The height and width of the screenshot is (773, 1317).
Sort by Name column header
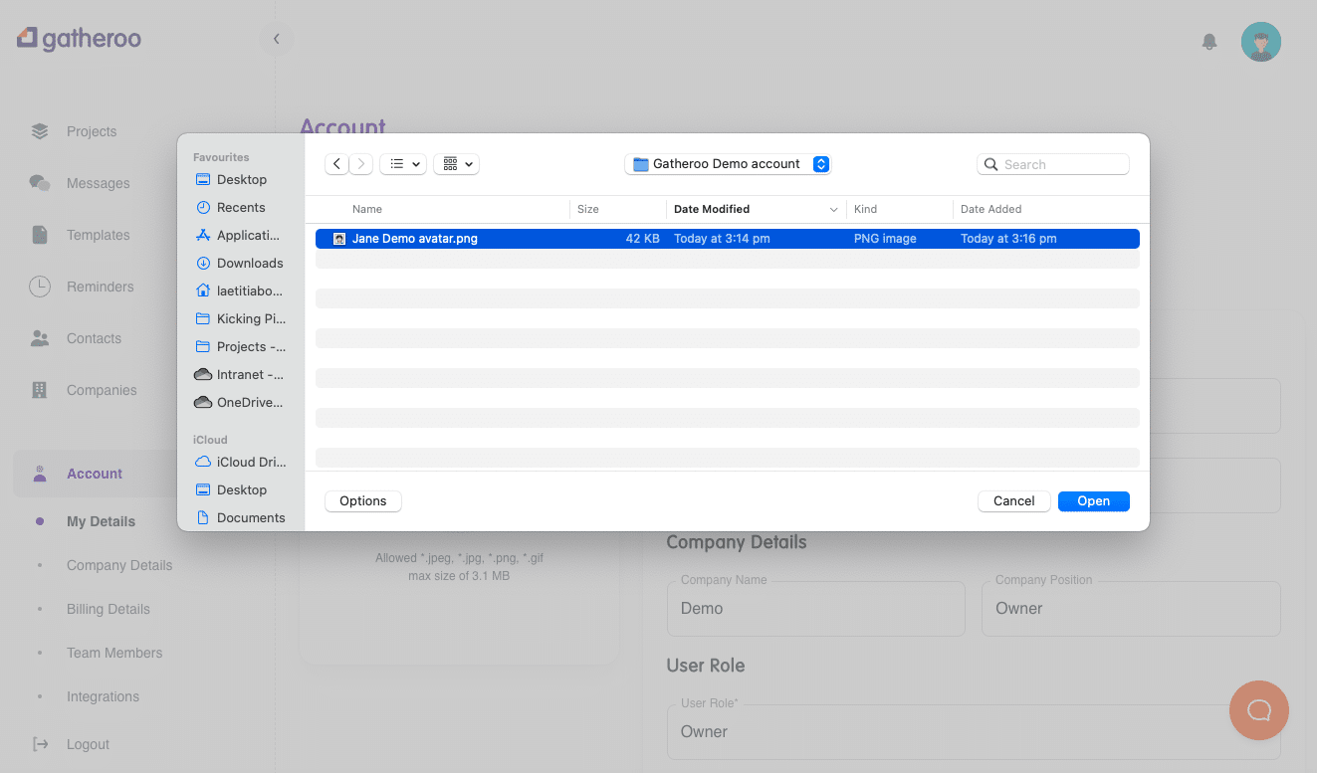pyautogui.click(x=367, y=210)
